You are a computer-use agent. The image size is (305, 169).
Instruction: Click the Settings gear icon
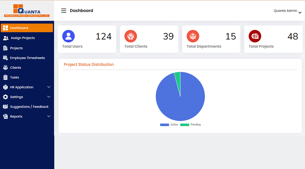(x=5, y=97)
